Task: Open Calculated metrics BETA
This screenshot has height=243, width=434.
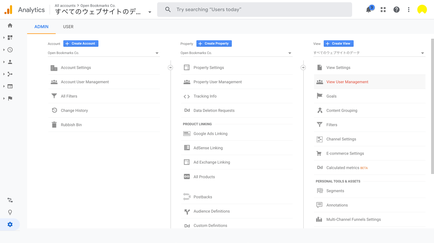Action: point(347,168)
